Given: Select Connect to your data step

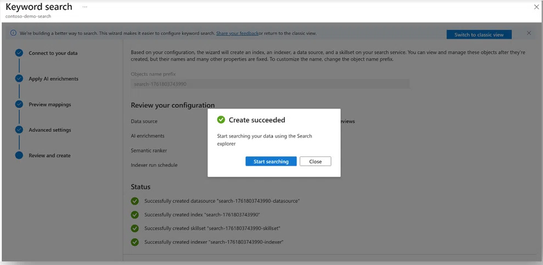Looking at the screenshot, I should [x=53, y=53].
